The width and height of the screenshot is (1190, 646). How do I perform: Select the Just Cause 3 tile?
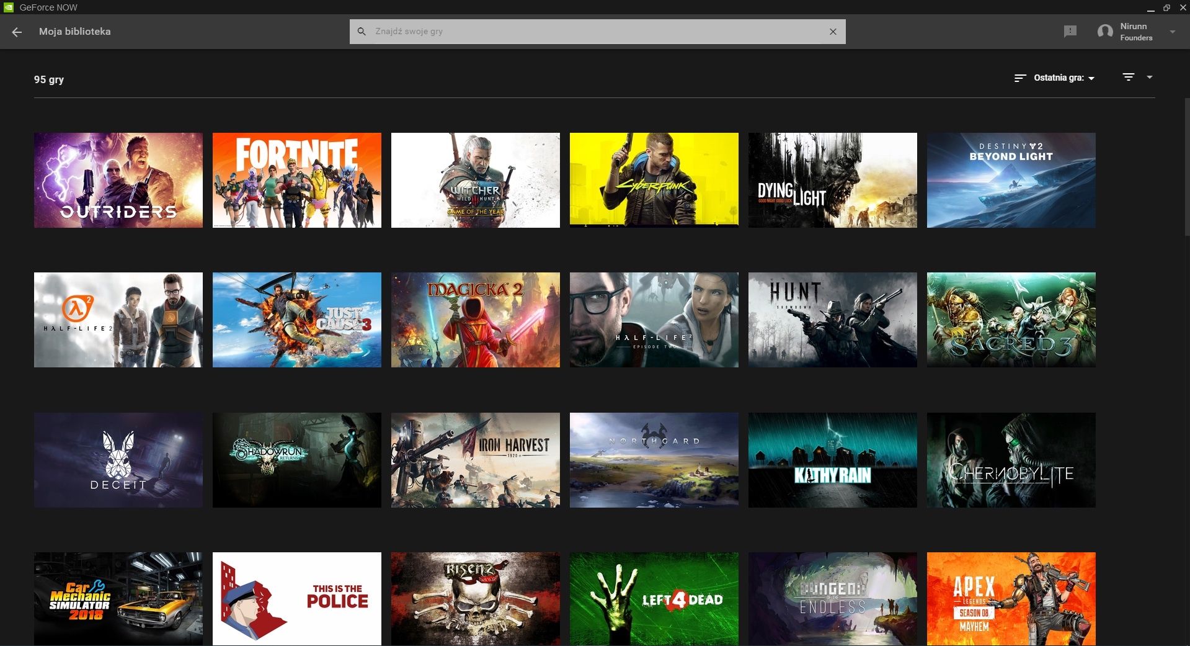click(296, 320)
